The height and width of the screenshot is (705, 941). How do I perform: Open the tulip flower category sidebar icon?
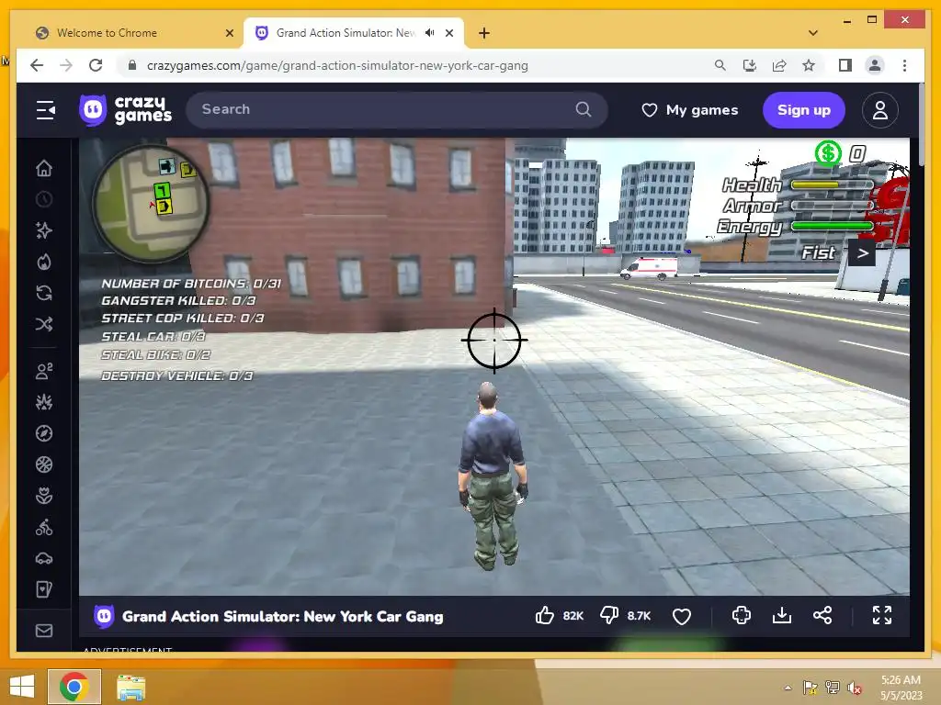click(x=44, y=496)
